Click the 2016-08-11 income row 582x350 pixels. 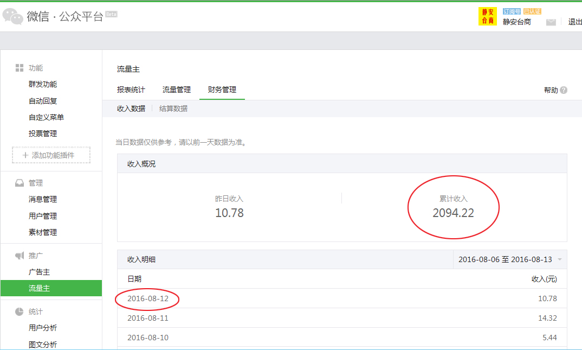(341, 318)
